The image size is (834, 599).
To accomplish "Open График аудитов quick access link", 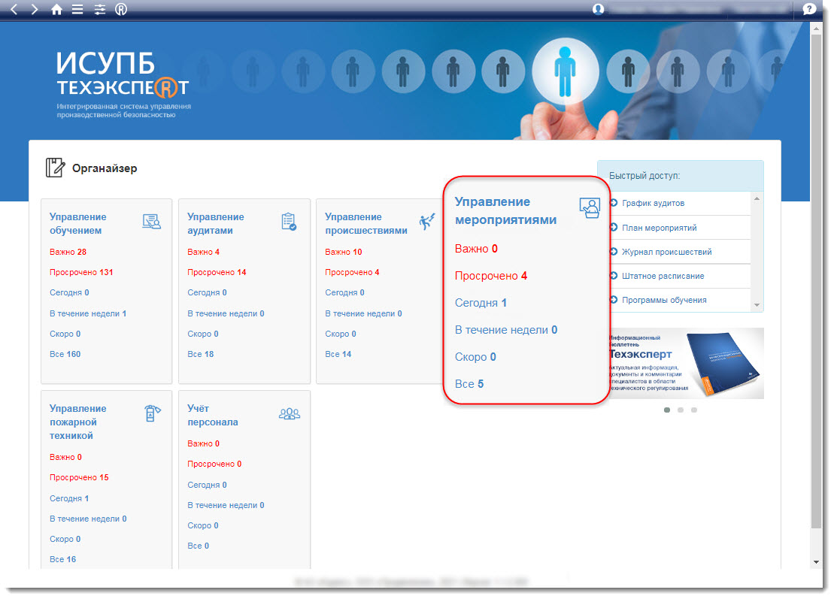I will click(x=653, y=203).
